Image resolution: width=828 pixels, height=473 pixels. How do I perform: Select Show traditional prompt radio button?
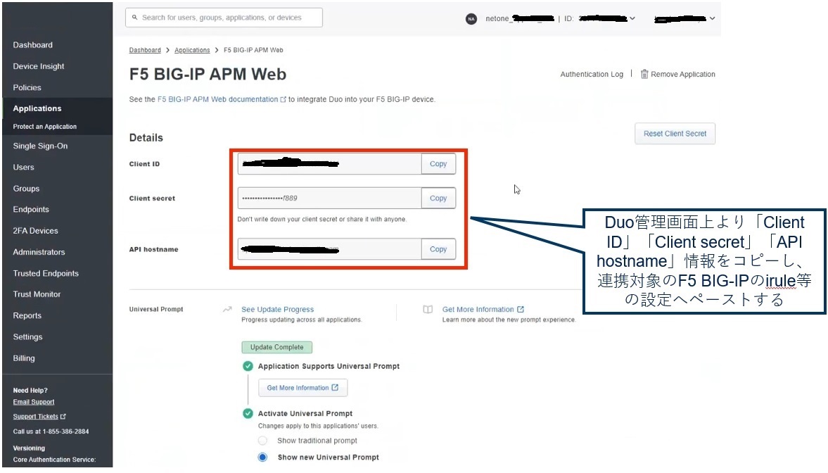click(x=262, y=440)
